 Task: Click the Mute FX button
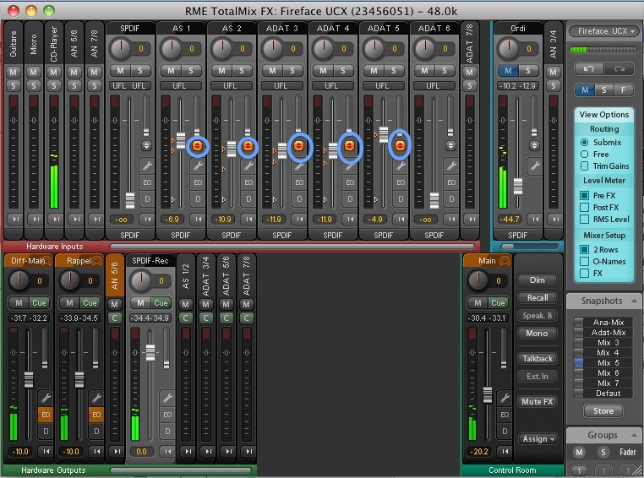pos(538,402)
